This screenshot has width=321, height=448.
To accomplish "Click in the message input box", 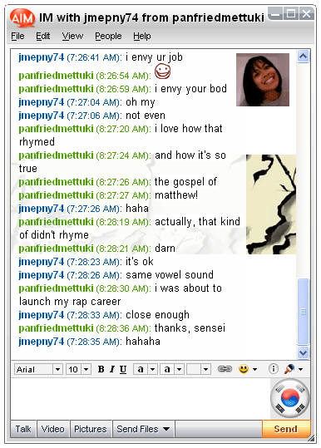I will pos(141,399).
